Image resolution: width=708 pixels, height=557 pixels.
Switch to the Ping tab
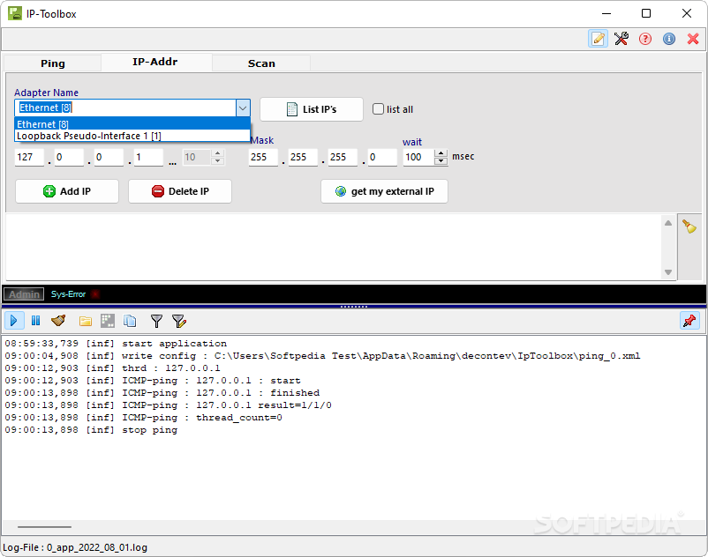pos(52,63)
